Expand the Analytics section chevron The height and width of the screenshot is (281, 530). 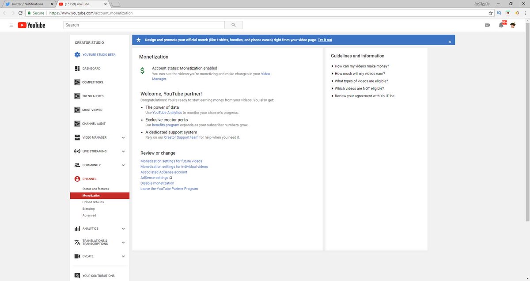click(x=123, y=228)
